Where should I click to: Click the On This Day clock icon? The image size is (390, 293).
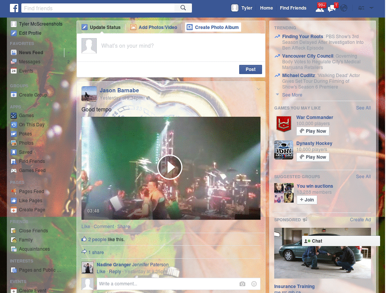tap(14, 125)
